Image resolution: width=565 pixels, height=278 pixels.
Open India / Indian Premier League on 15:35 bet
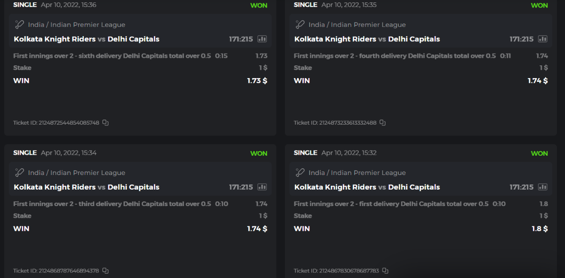pyautogui.click(x=357, y=24)
